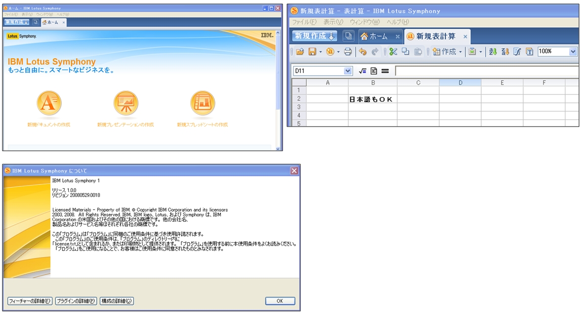The height and width of the screenshot is (314, 582).
Task: Click the Function Wizard square-root icon
Action: tap(363, 71)
